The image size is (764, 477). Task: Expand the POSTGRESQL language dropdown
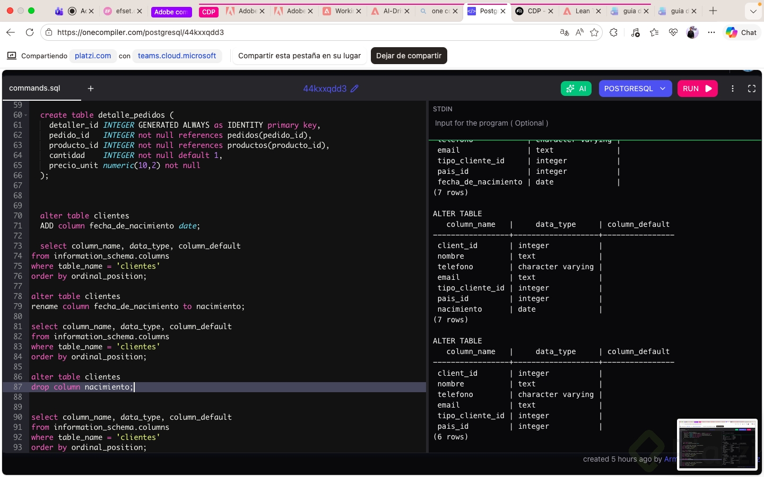[x=635, y=89]
